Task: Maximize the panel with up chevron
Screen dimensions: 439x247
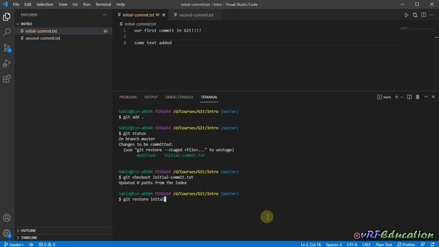Action: [x=426, y=97]
